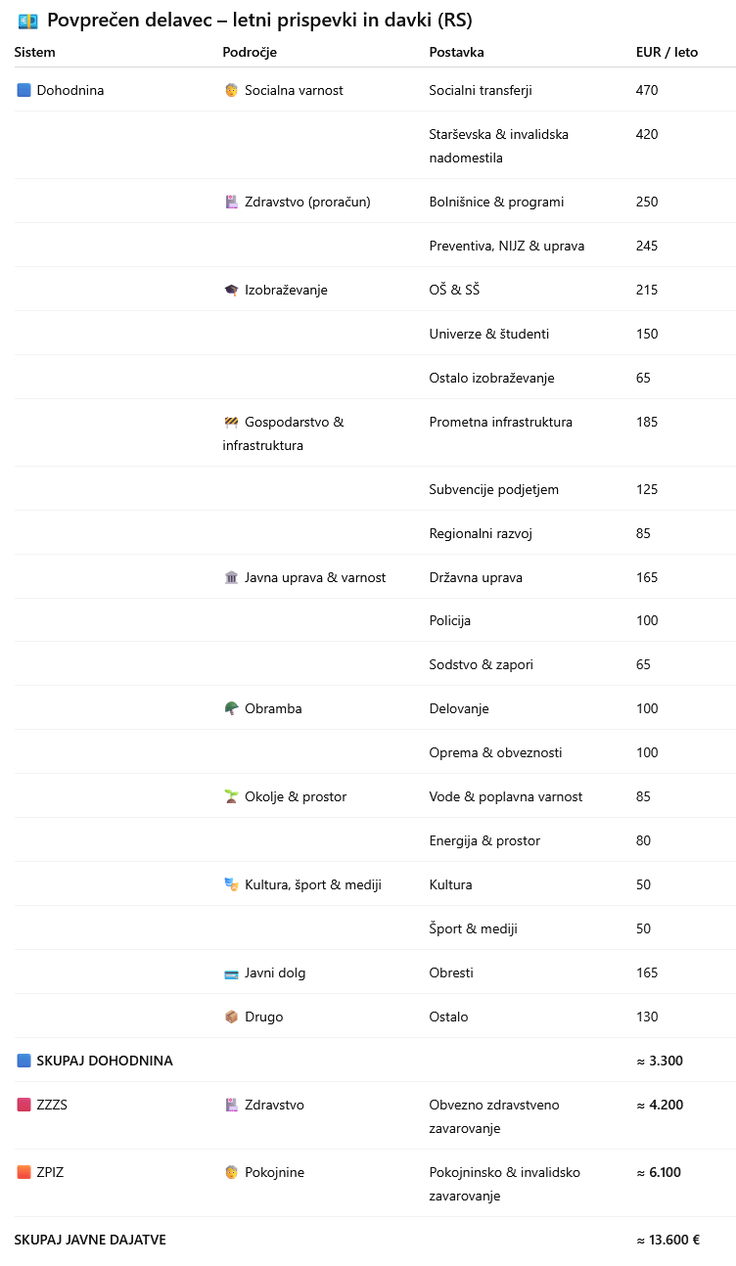This screenshot has width=736, height=1266.
Task: Click the helmet icon next to Obramba
Action: pos(231,709)
